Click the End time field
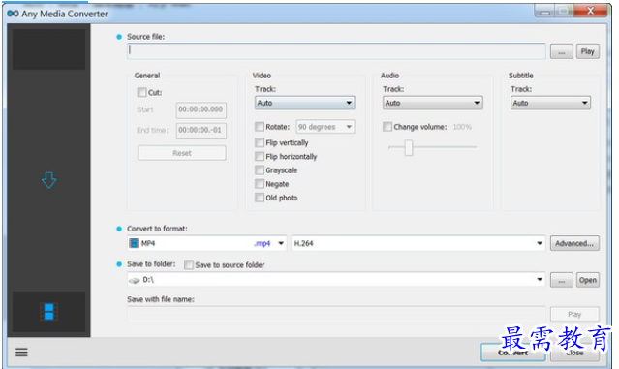Image resolution: width=619 pixels, height=369 pixels. (201, 130)
